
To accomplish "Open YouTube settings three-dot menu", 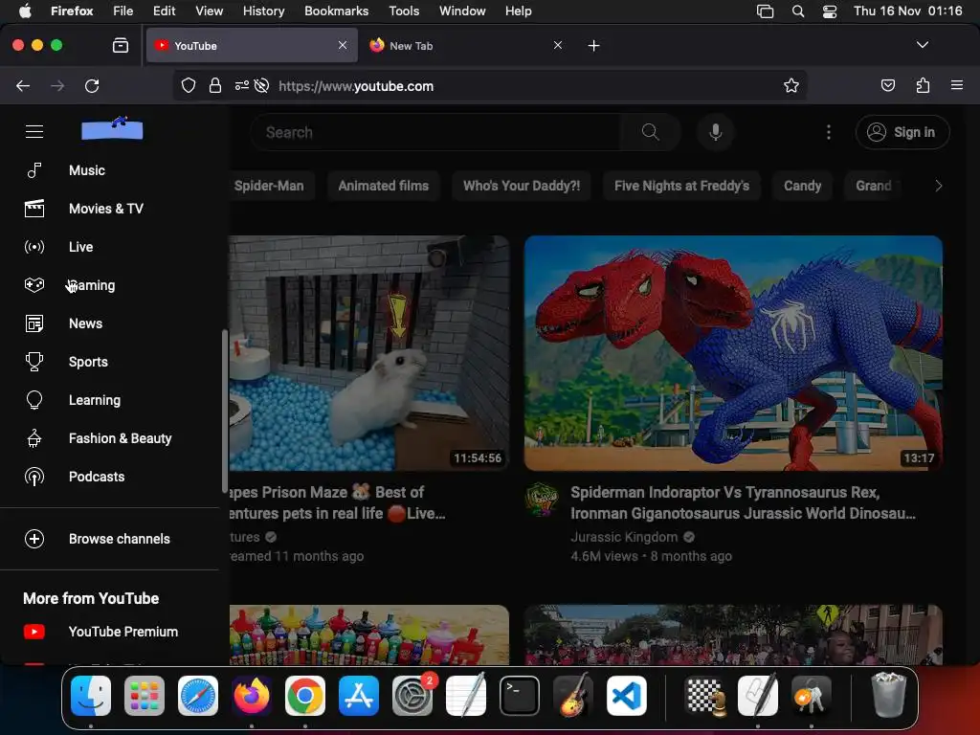I will coord(829,132).
